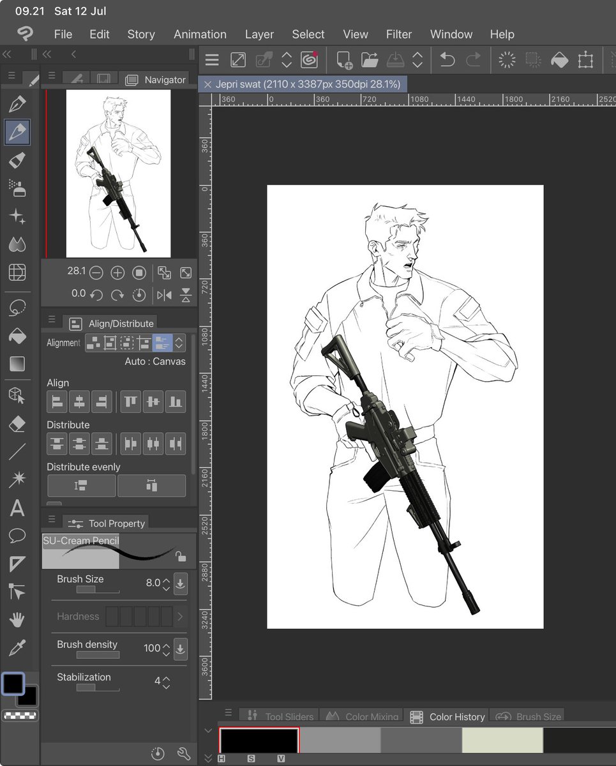Viewport: 616px width, 766px height.
Task: Select the Pen tool
Action: click(x=17, y=104)
